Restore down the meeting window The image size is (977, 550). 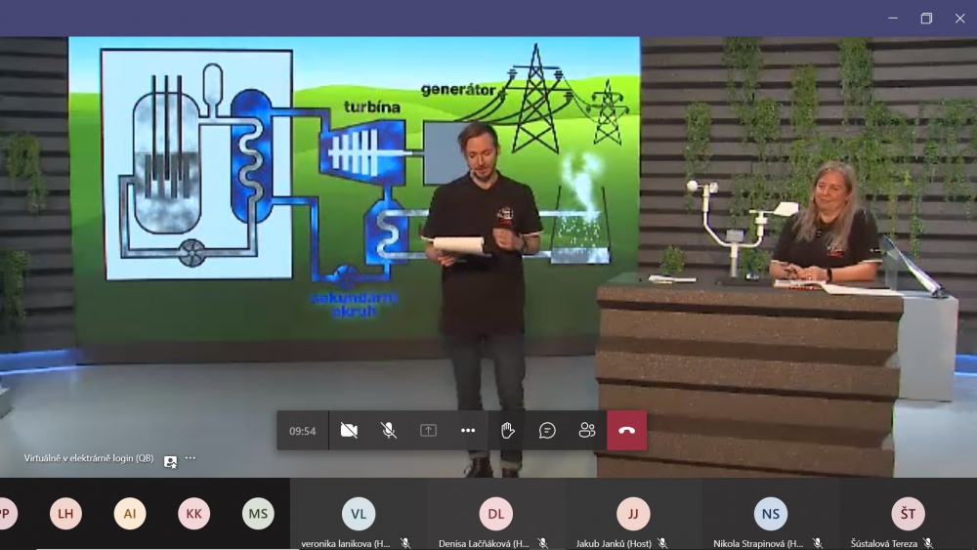[926, 18]
